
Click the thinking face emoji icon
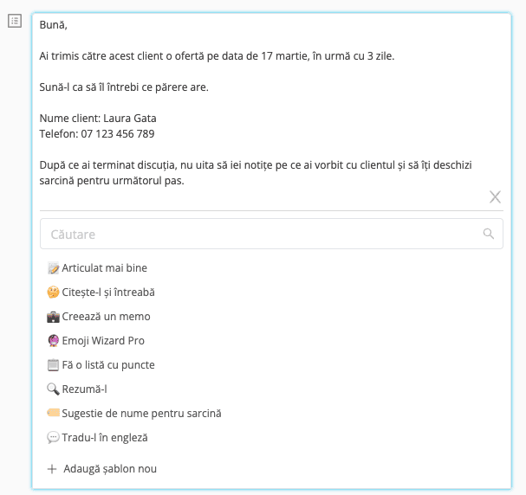click(x=53, y=292)
